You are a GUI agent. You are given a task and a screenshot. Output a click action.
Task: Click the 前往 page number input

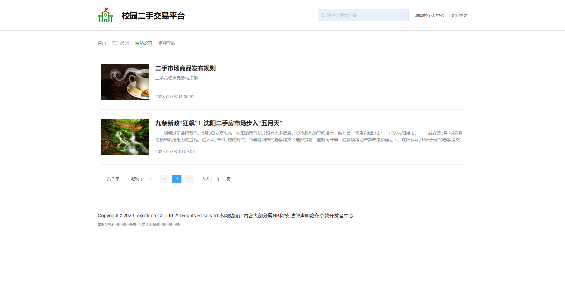(218, 179)
